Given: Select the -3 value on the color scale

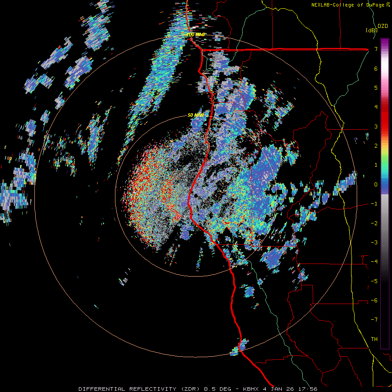Looking at the screenshot, I should click(x=374, y=242).
